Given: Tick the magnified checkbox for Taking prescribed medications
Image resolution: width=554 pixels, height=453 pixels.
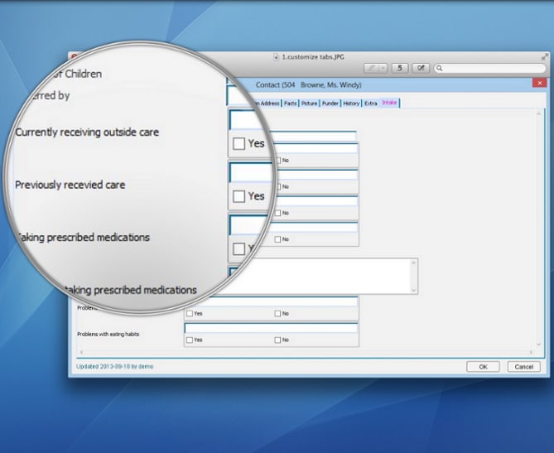Looking at the screenshot, I should tap(238, 248).
